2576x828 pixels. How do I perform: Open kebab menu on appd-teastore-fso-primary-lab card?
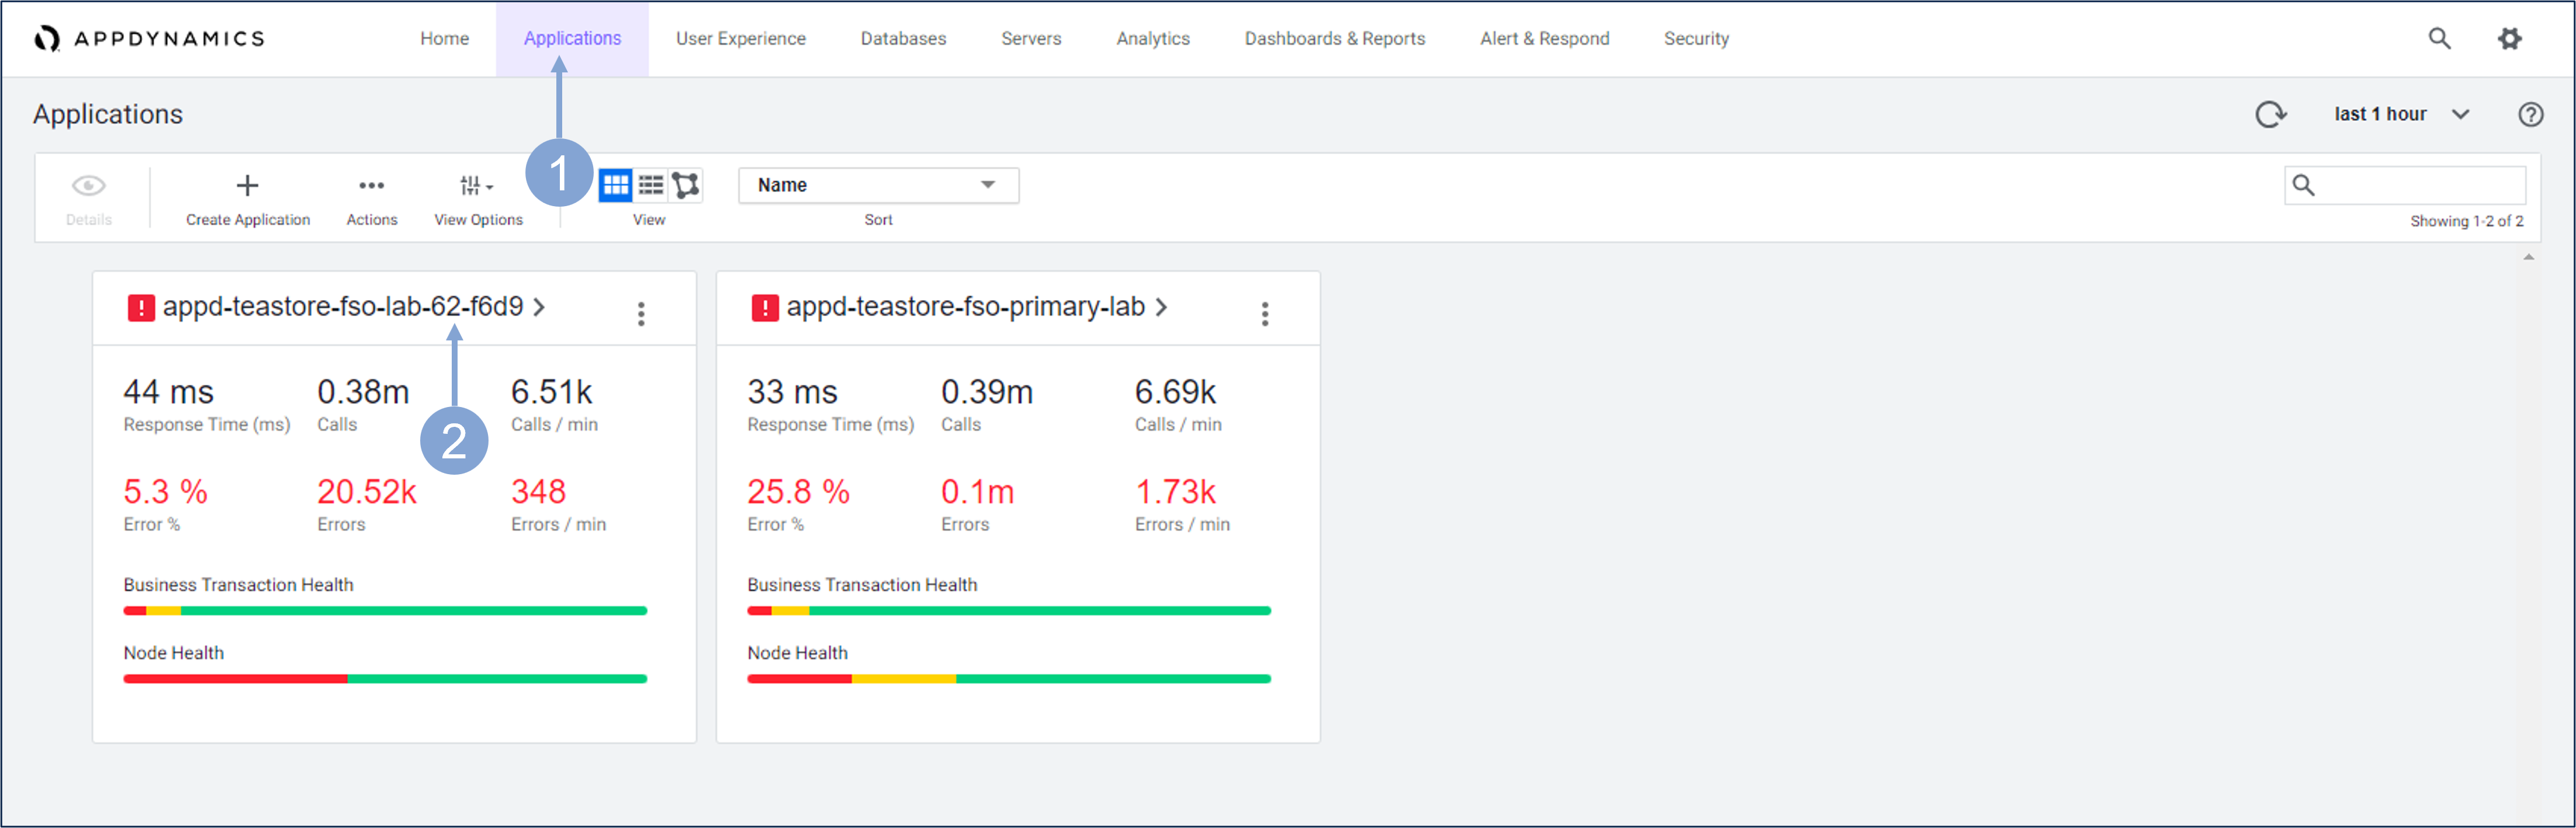[1265, 314]
